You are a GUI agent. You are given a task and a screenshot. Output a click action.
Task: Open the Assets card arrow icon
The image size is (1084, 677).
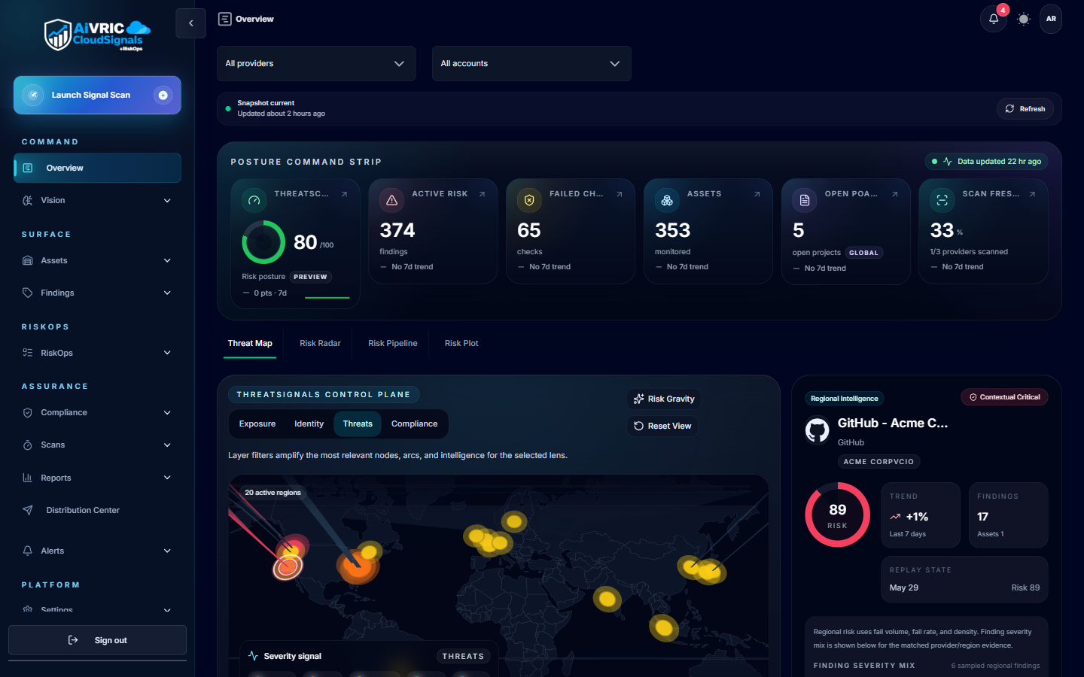click(x=757, y=194)
